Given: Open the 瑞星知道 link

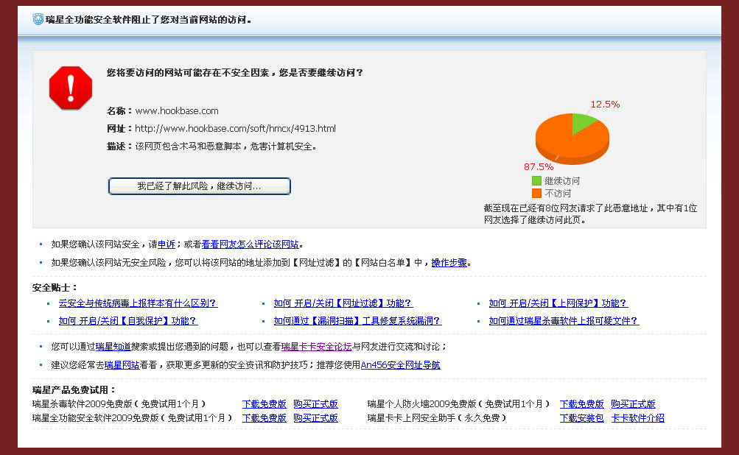Looking at the screenshot, I should [113, 347].
